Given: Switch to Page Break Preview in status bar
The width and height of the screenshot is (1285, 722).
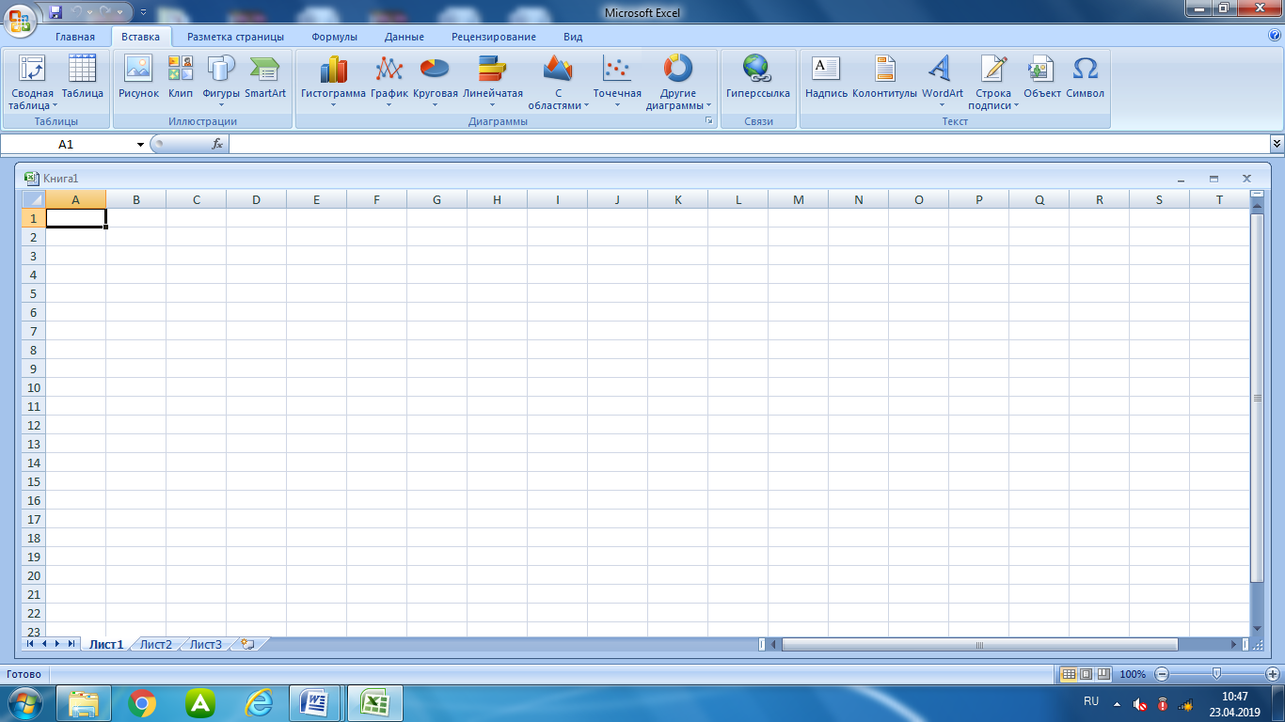Looking at the screenshot, I should pyautogui.click(x=1103, y=674).
